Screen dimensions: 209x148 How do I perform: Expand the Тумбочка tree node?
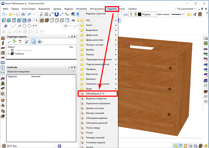tap(8, 54)
